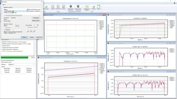Open Графики dropdown in Вид group

pos(93,8)
